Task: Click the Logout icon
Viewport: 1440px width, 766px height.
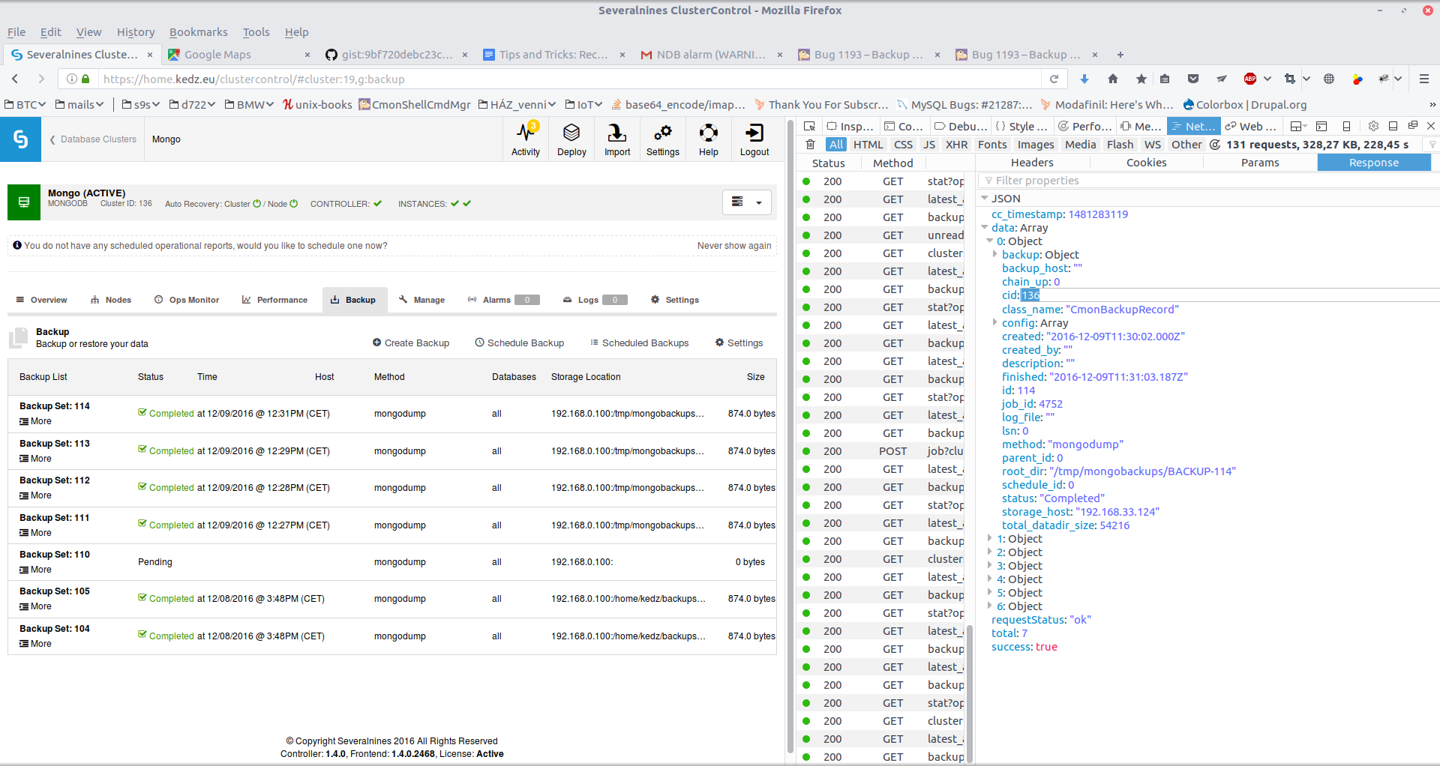Action: click(754, 139)
